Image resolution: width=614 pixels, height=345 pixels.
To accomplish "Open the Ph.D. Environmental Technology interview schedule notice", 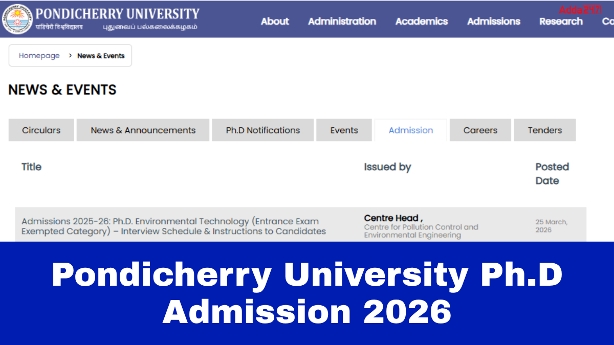I will (173, 226).
